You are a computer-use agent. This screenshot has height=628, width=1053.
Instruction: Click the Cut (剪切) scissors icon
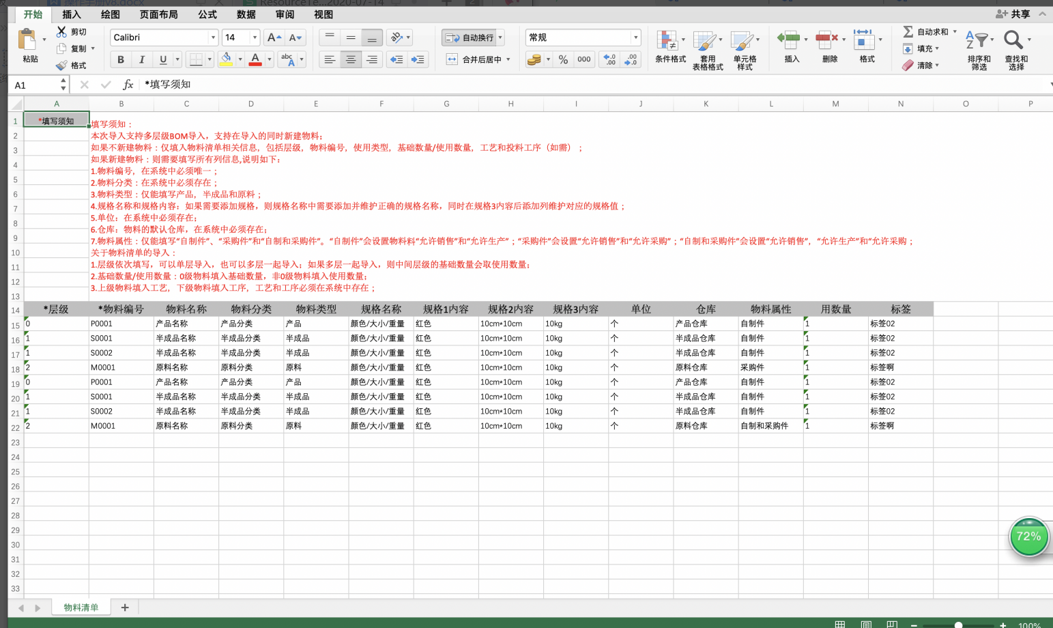[x=61, y=31]
